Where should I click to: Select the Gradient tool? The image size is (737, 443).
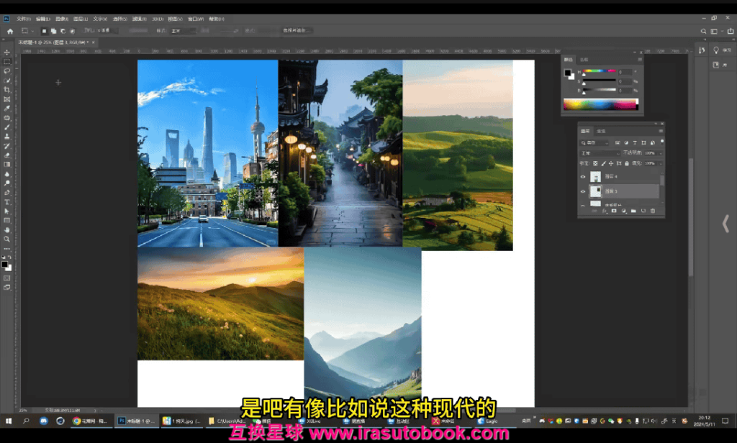(x=7, y=165)
